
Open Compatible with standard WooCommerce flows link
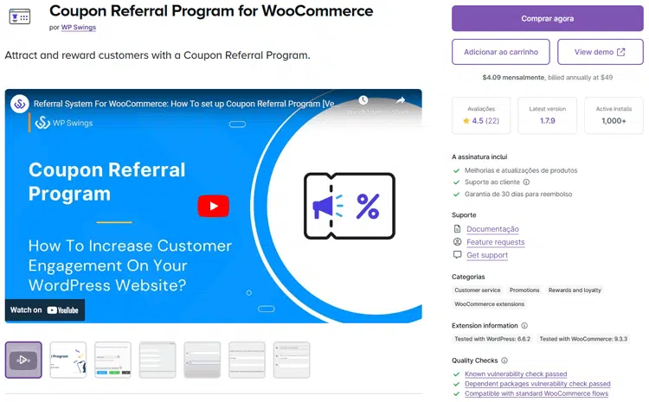pyautogui.click(x=537, y=393)
